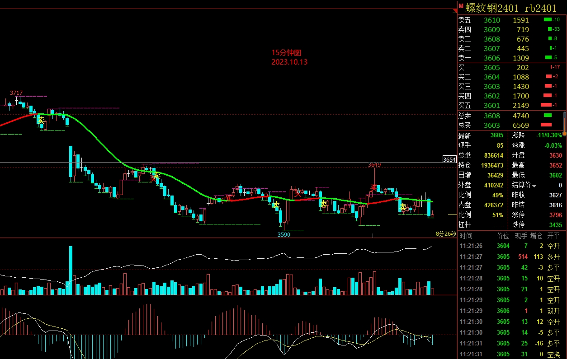Click the 8分26秒 bar countdown timer
567x359 pixels.
click(x=446, y=233)
